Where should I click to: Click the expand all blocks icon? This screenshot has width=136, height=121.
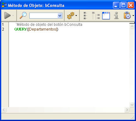(x=85, y=15)
